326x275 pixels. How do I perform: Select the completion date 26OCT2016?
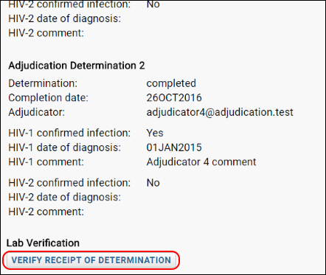point(174,98)
